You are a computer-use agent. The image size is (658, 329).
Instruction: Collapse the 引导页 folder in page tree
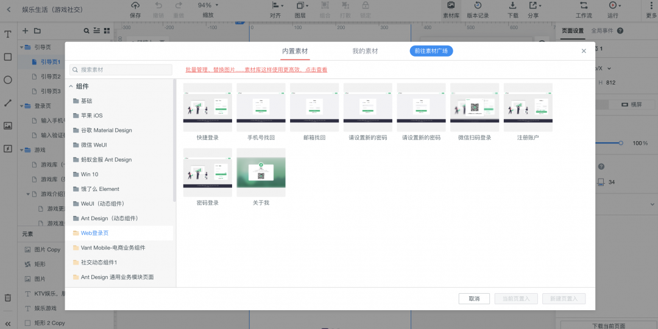click(22, 47)
